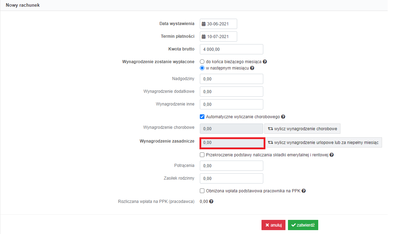Click the calendar icon in Data wystawienia field
This screenshot has width=406, height=234.
coord(203,24)
